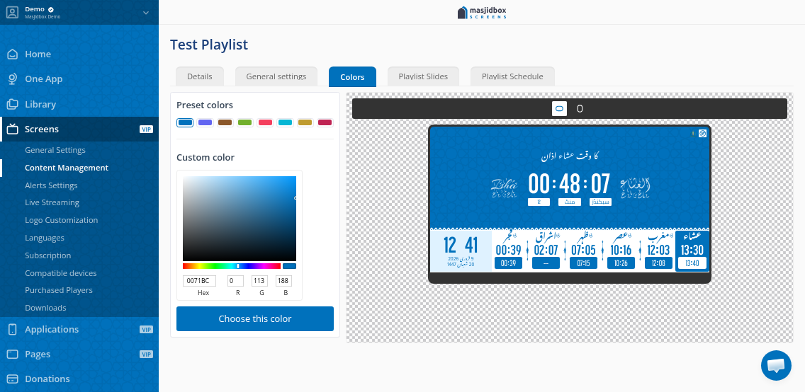
Task: Click the 12 41 clock in preview
Action: click(x=461, y=246)
